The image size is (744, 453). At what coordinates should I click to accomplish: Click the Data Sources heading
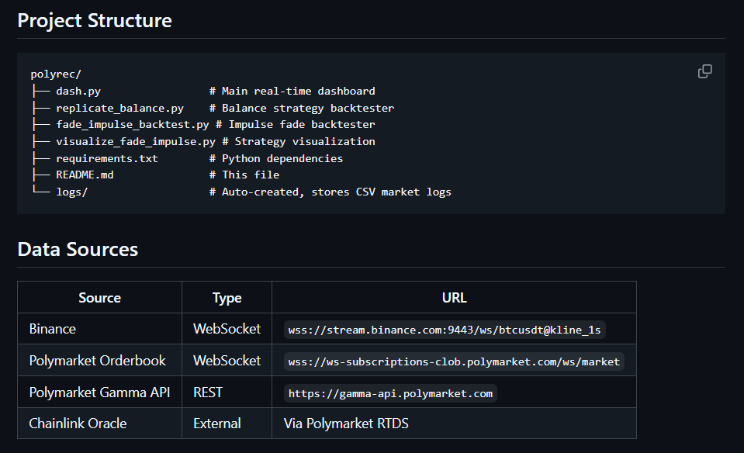pyautogui.click(x=78, y=249)
